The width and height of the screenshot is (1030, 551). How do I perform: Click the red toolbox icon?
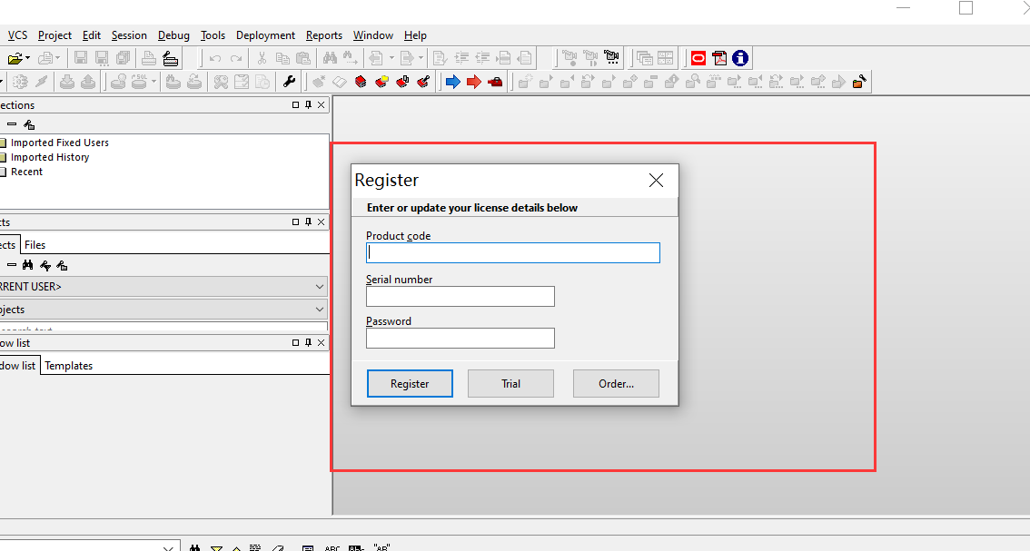click(x=495, y=82)
